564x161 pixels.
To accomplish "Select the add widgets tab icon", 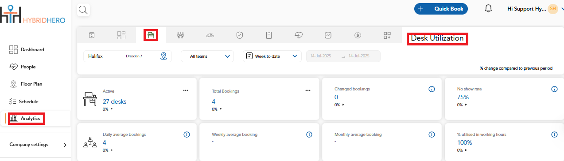I will pyautogui.click(x=387, y=35).
